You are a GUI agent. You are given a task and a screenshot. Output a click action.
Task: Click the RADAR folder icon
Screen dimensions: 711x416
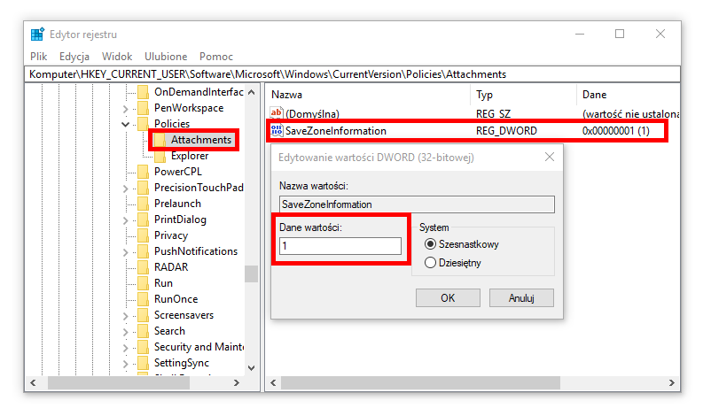144,267
